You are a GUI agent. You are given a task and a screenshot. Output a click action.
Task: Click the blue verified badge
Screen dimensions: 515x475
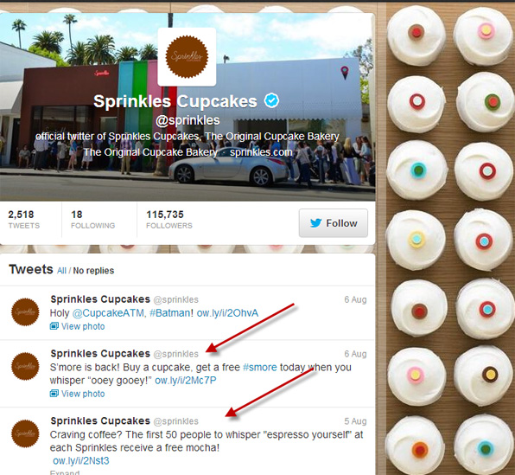click(271, 100)
